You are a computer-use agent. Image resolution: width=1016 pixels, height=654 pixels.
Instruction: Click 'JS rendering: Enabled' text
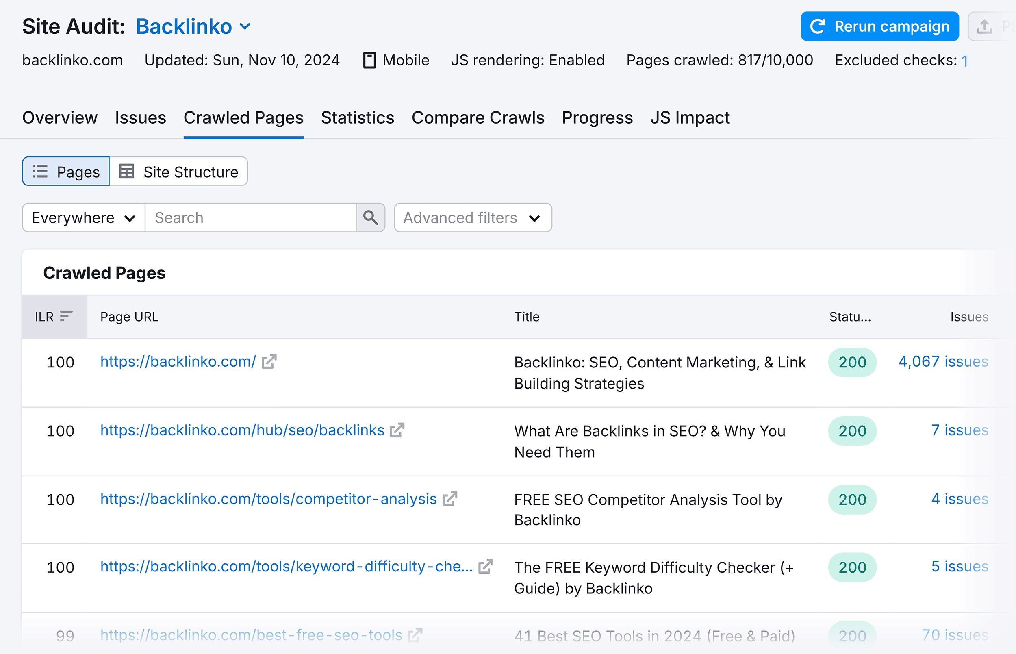coord(528,60)
